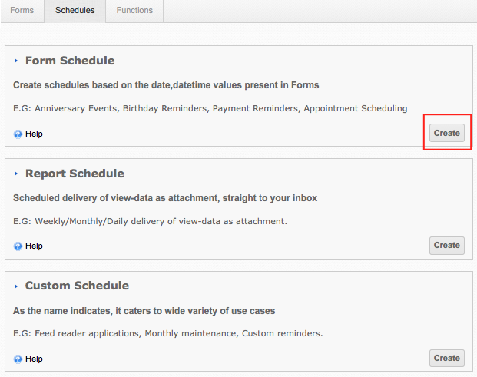This screenshot has width=477, height=377.
Task: Click the Form Schedule bold description text
Action: [166, 85]
